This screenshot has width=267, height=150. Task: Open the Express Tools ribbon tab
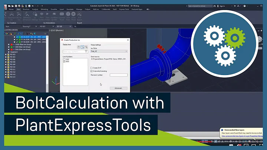coord(124,9)
